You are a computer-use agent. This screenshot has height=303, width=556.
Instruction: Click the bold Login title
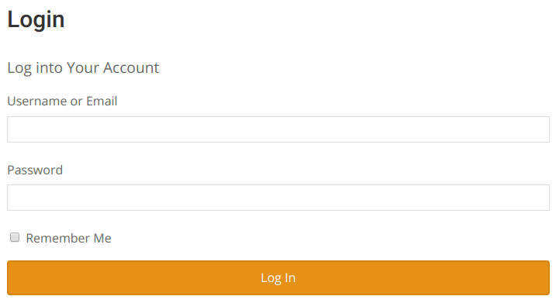[36, 20]
